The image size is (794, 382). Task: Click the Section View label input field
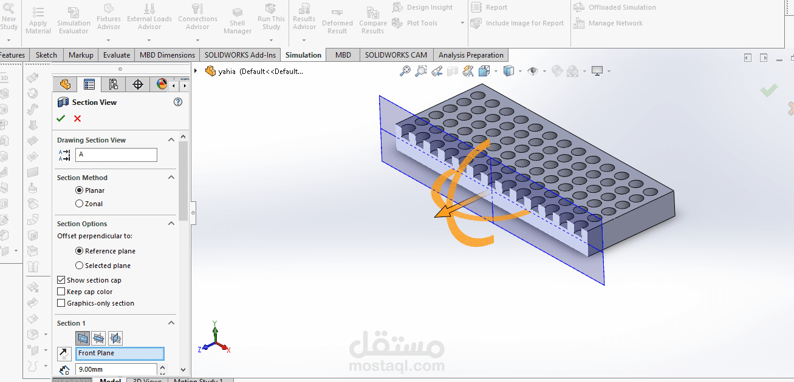(x=116, y=155)
